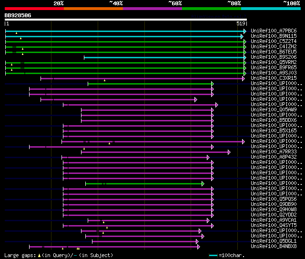Click the purple alignment bar of A8P432
Image resolution: width=305 pixels, height=259 pixels.
pos(134,158)
